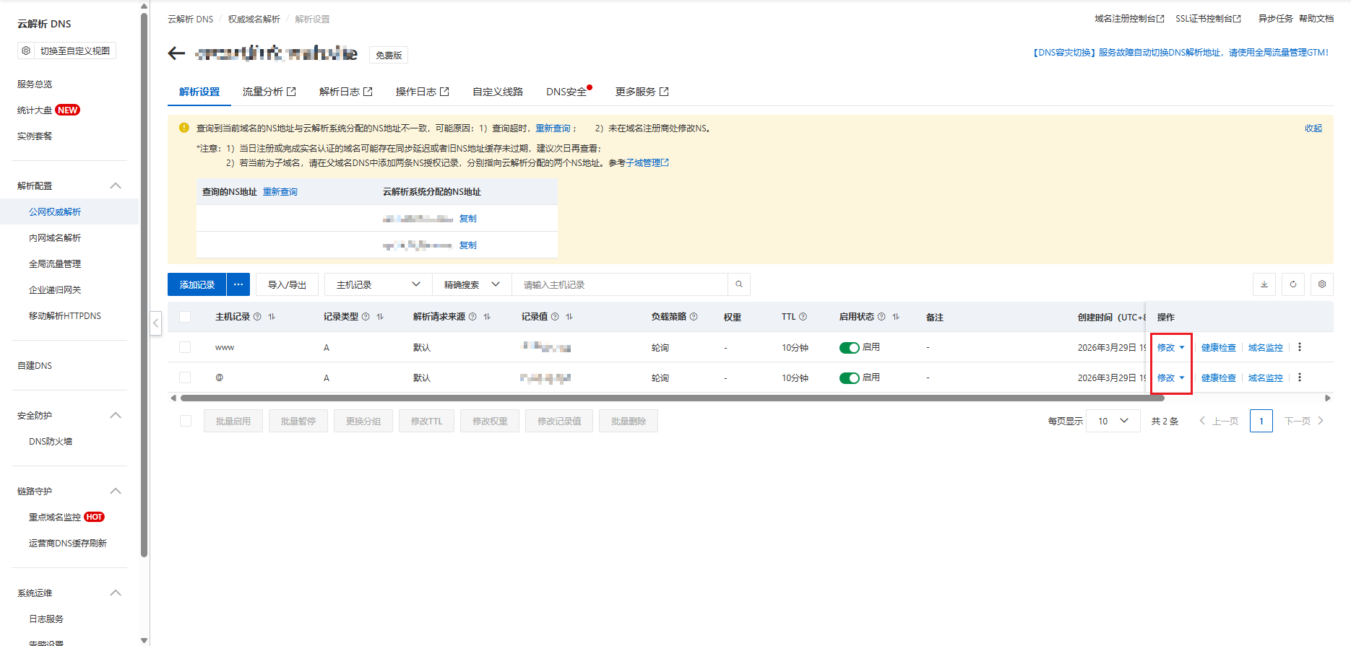The width and height of the screenshot is (1351, 646).
Task: Open the 主机记录 search field dropdown
Action: coord(378,284)
